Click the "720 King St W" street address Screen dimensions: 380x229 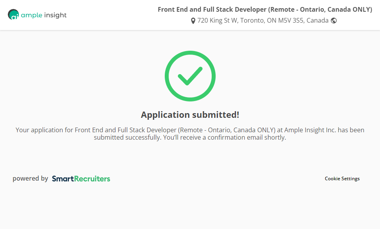[x=217, y=21]
